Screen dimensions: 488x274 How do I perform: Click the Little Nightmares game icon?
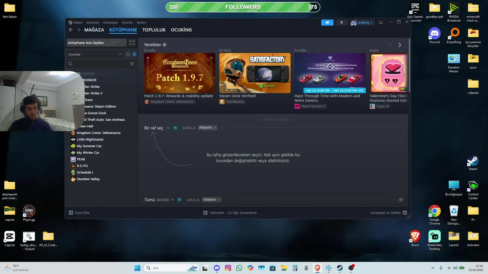(73, 139)
